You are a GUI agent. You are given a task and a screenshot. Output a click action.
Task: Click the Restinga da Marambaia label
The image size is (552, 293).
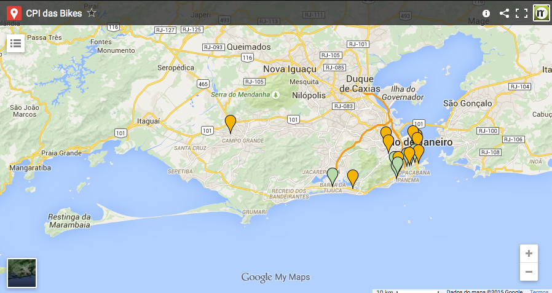tap(69, 221)
